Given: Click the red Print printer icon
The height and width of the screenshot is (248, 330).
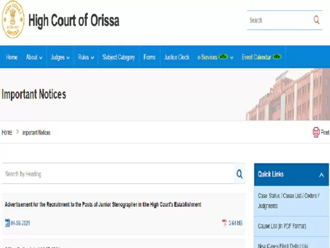Looking at the screenshot, I should click(316, 132).
